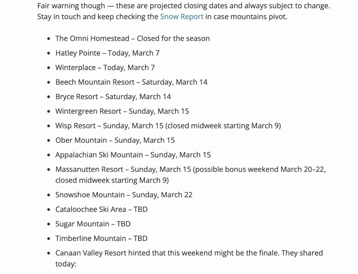Click the Massanutten Resort name text
Image resolution: width=358 pixels, height=274 pixels.
(x=89, y=169)
